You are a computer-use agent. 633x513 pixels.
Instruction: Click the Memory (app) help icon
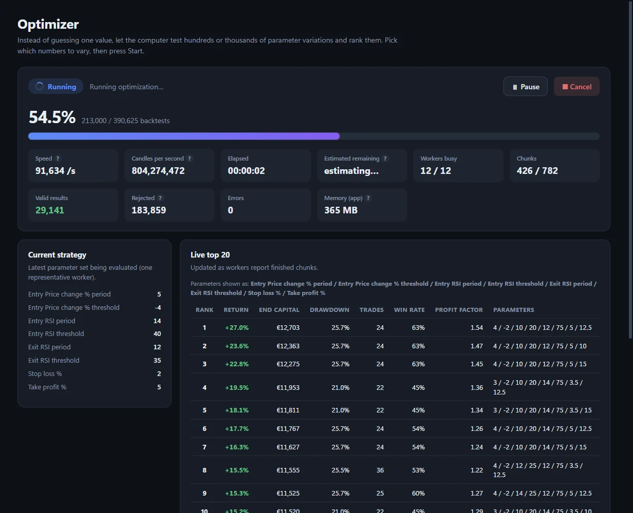coord(368,198)
